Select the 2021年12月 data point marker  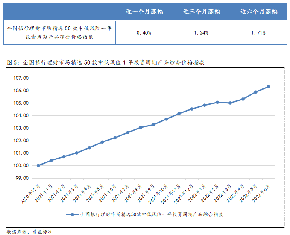point(192,109)
